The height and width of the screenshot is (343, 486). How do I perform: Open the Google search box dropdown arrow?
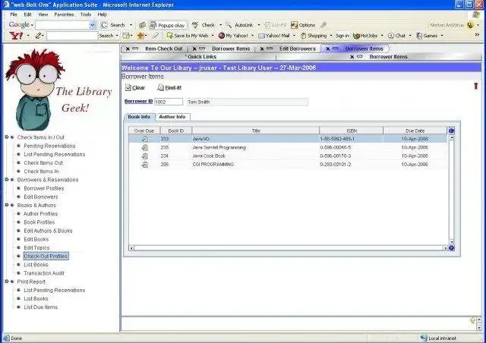(93, 25)
